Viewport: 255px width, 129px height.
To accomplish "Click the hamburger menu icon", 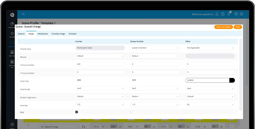I will (x=23, y=14).
